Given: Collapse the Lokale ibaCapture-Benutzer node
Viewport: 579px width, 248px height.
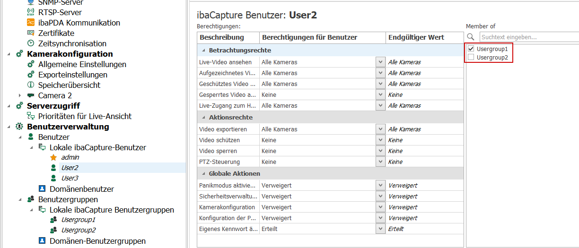Looking at the screenshot, I should click(x=32, y=147).
